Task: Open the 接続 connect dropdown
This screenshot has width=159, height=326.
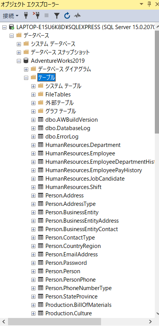Action: 11,15
